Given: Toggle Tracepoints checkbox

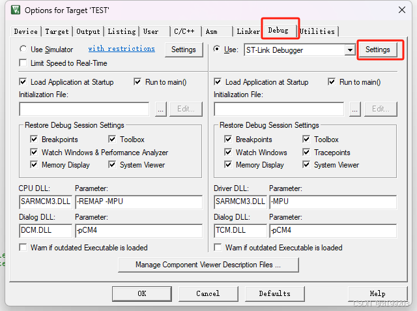Looking at the screenshot, I should point(306,152).
